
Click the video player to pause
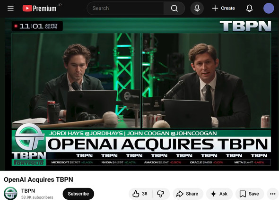139,94
